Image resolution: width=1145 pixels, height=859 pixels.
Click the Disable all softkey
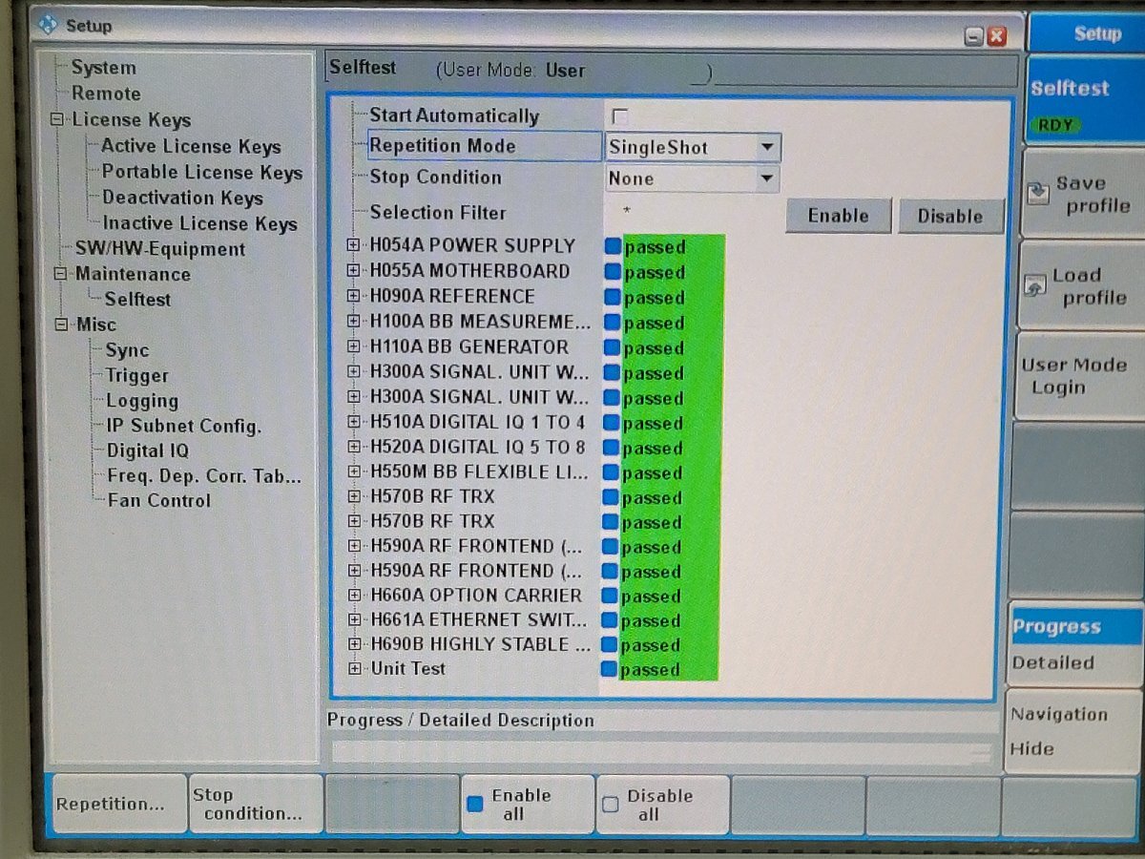pyautogui.click(x=663, y=804)
